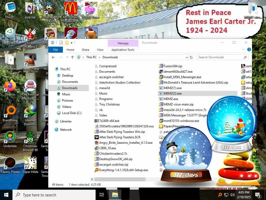Image resolution: width=266 pixels, height=200 pixels.
Task: Select the Fusion364.zip file
Action: point(172,66)
